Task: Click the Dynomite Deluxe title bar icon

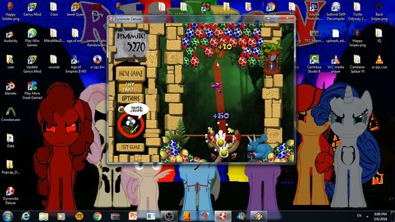Action: click(x=111, y=19)
